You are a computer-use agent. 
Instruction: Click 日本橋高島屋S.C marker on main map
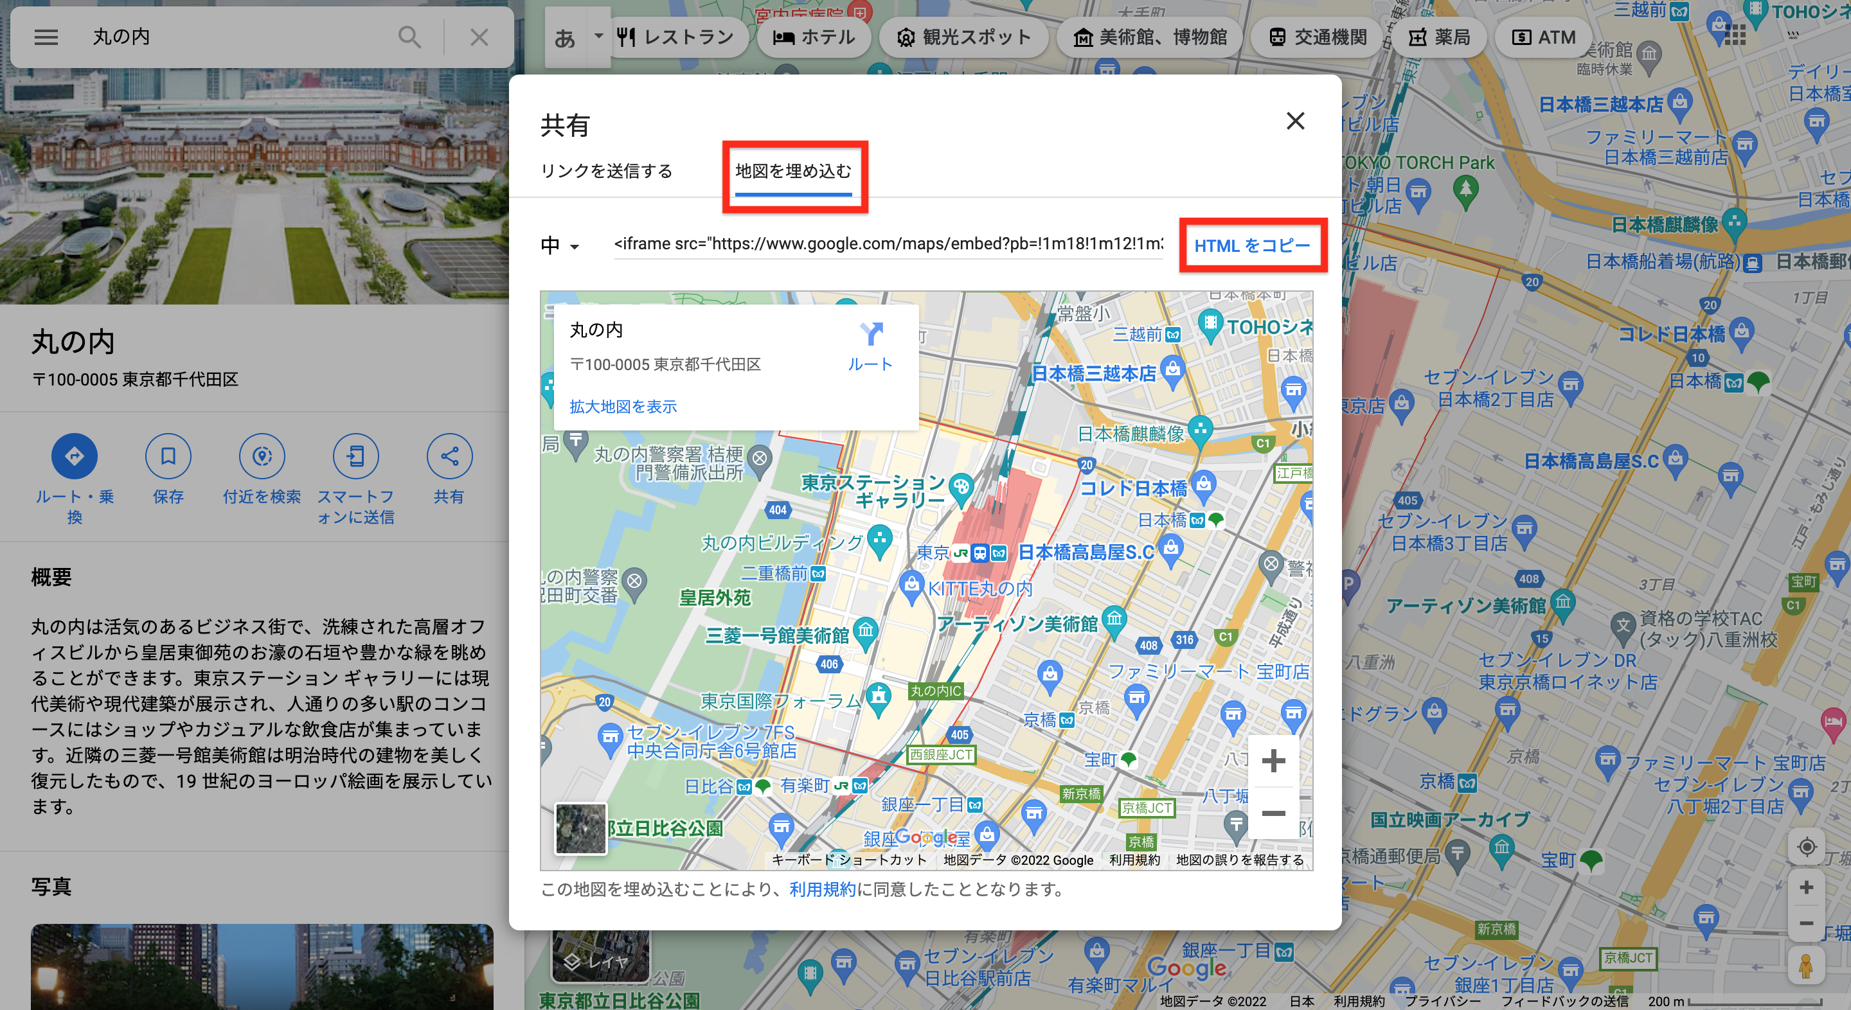(x=1675, y=460)
